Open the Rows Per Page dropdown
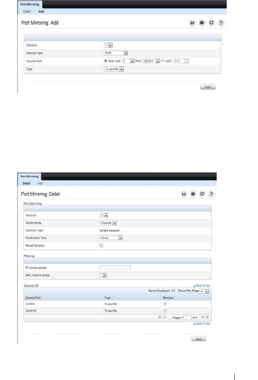This screenshot has height=380, width=258. click(204, 291)
